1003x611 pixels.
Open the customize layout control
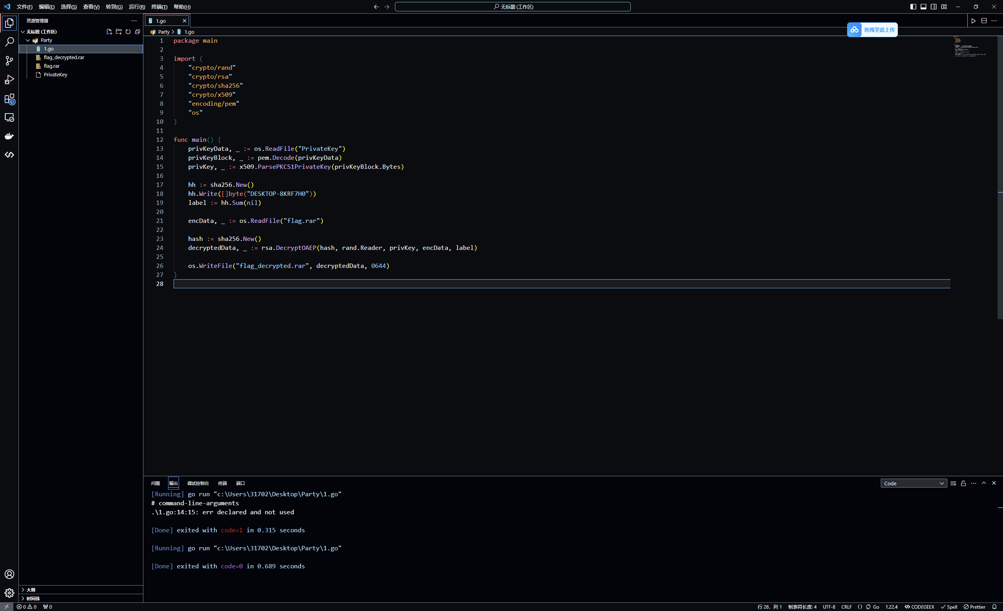pyautogui.click(x=944, y=7)
